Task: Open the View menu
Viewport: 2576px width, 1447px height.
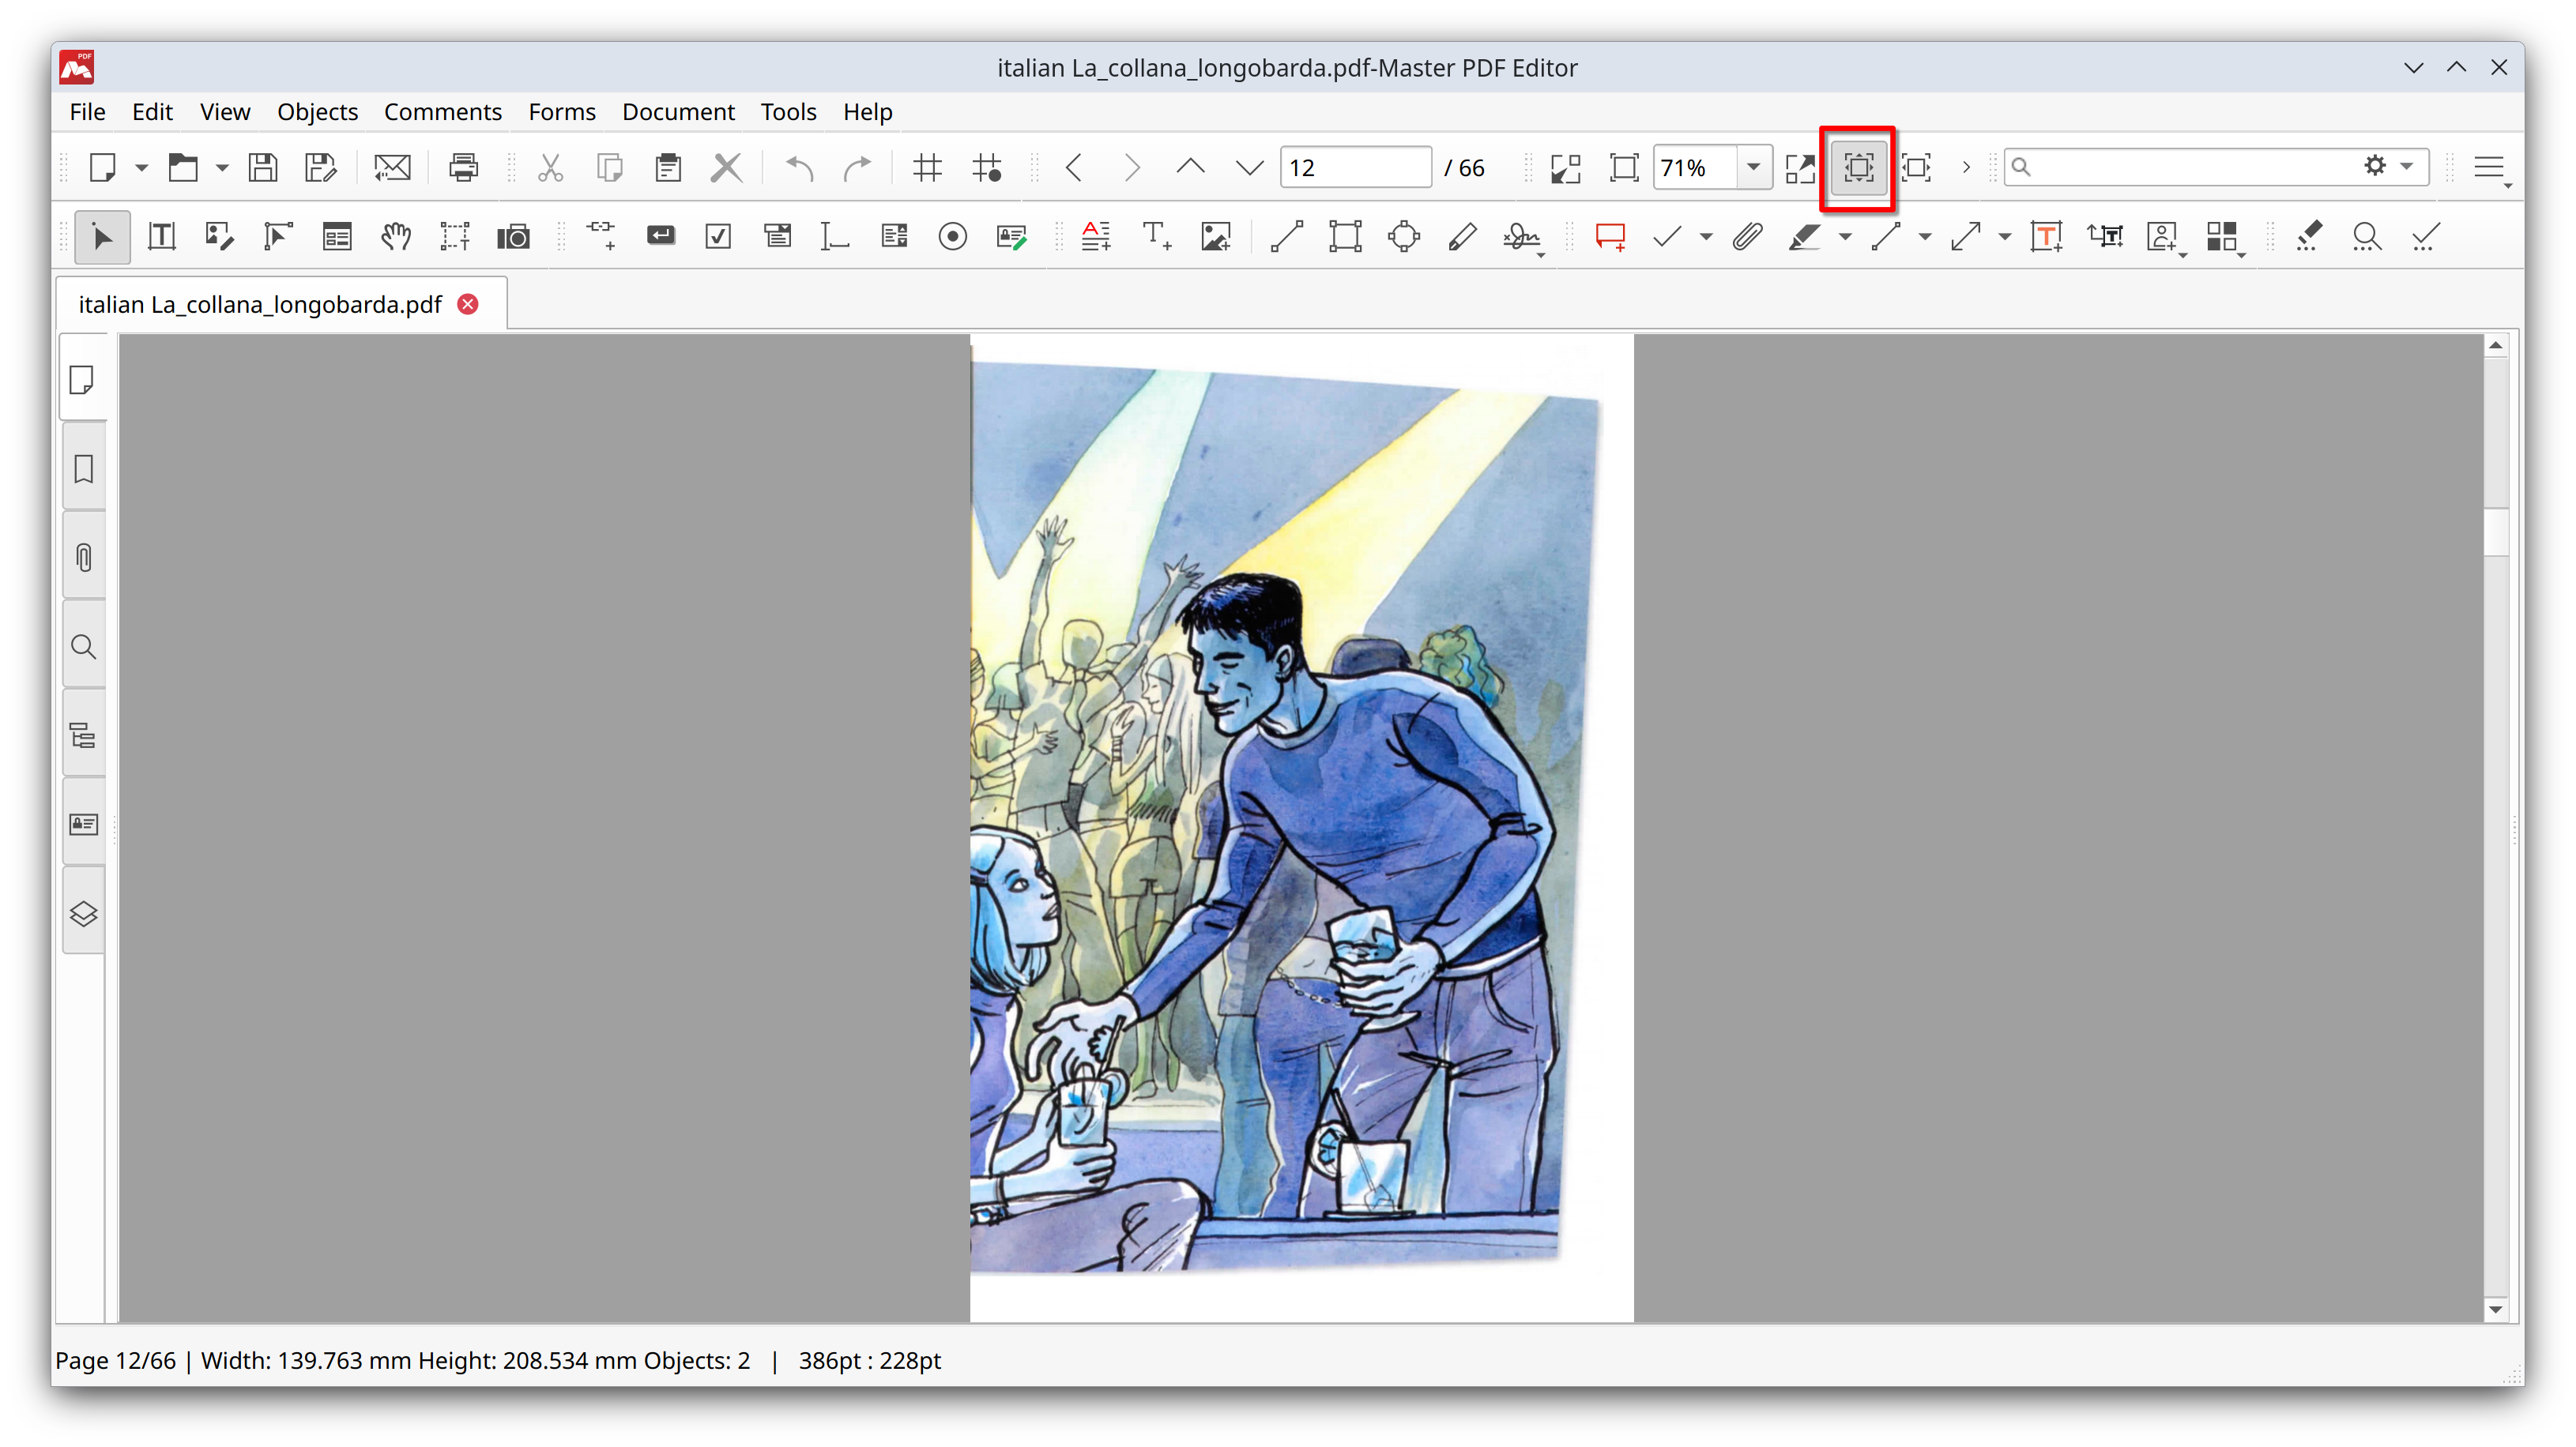Action: click(225, 112)
